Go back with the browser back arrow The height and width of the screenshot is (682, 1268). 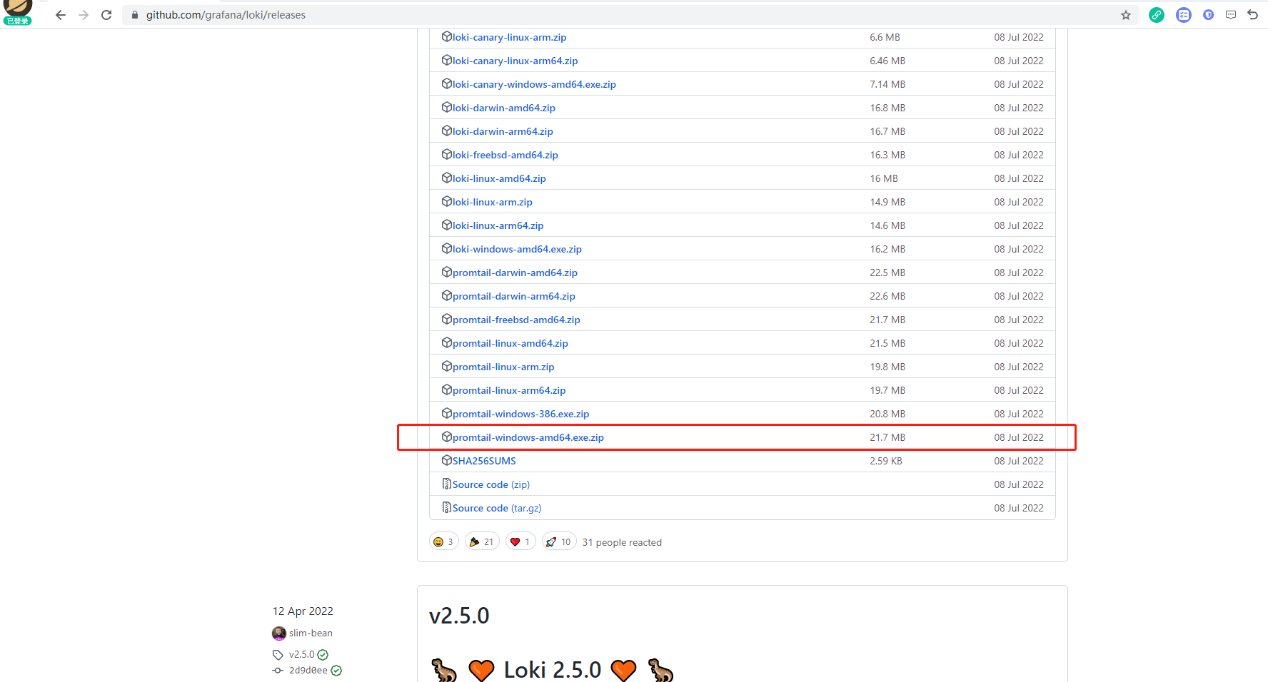(61, 15)
